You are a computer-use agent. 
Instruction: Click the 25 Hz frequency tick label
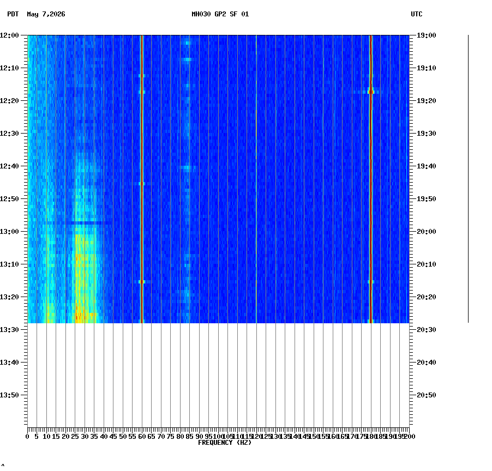75,437
